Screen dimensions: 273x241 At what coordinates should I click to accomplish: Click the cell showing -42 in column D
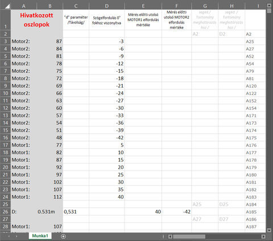point(107,138)
